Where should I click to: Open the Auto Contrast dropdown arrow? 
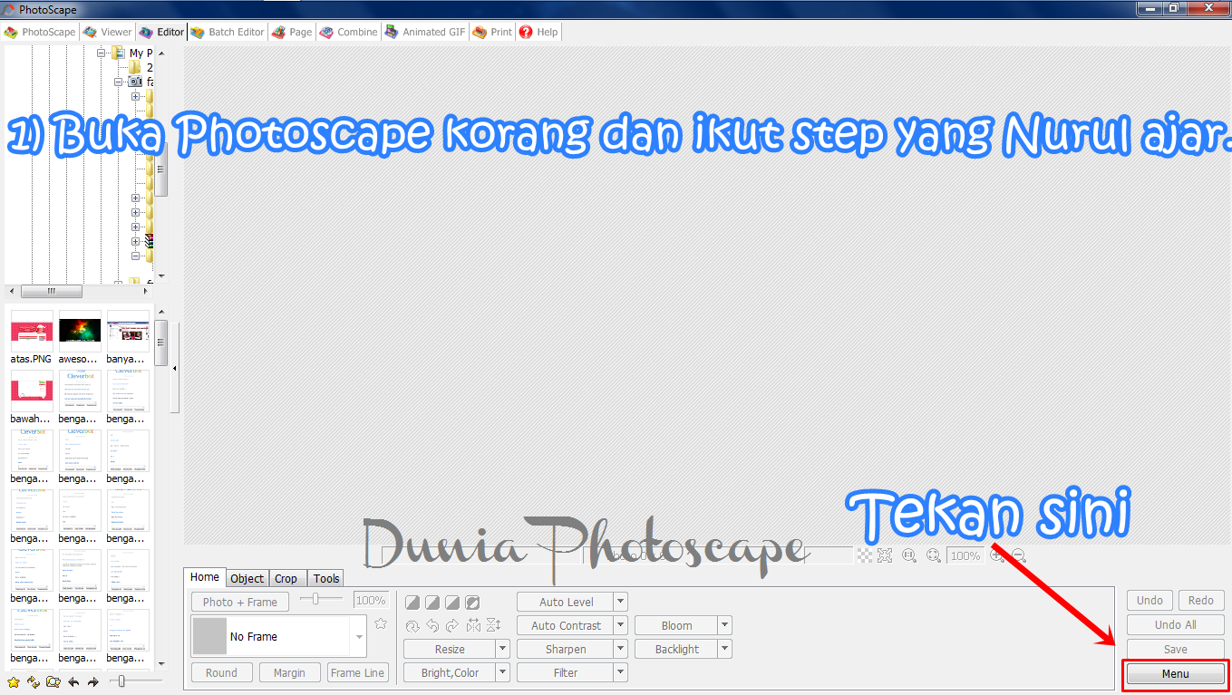[620, 625]
